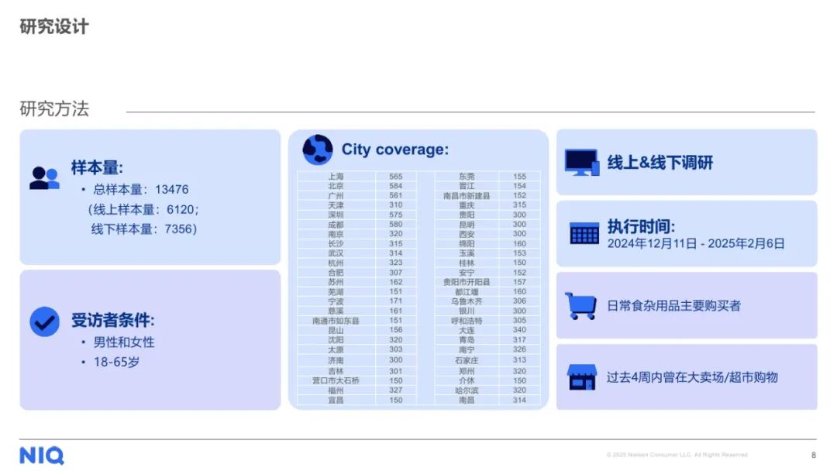Image resolution: width=837 pixels, height=471 pixels.
Task: Click the 石家庄 city cell
Action: [467, 360]
